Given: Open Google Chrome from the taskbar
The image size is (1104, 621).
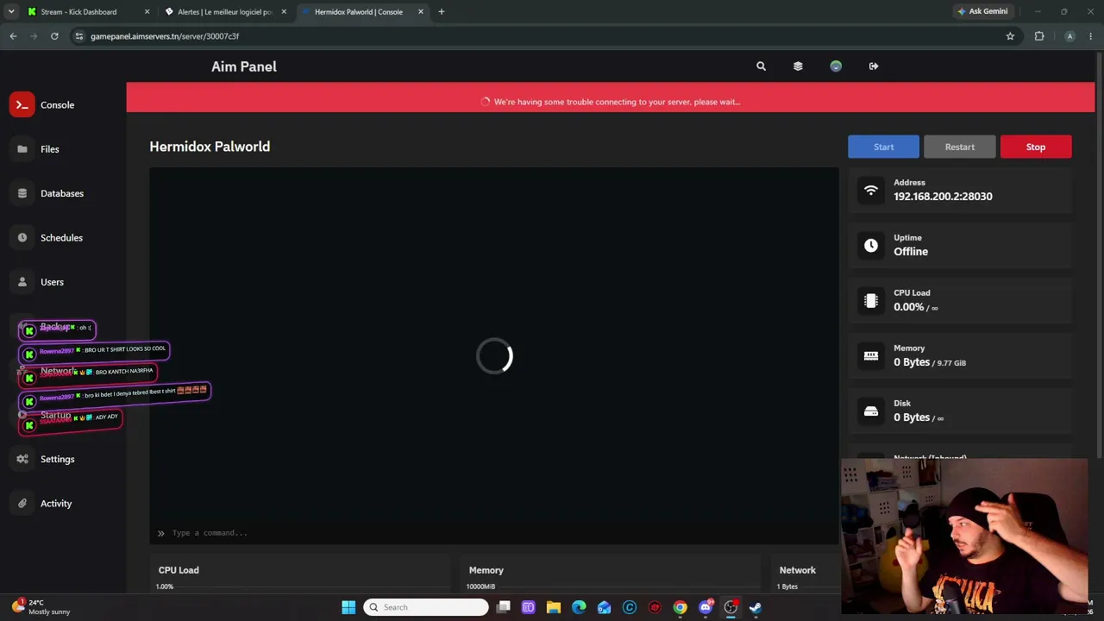Looking at the screenshot, I should (x=681, y=607).
